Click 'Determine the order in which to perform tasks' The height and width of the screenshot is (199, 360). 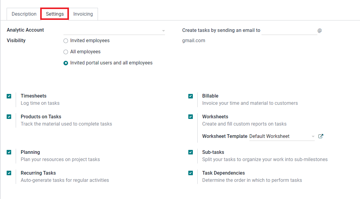coord(252,180)
